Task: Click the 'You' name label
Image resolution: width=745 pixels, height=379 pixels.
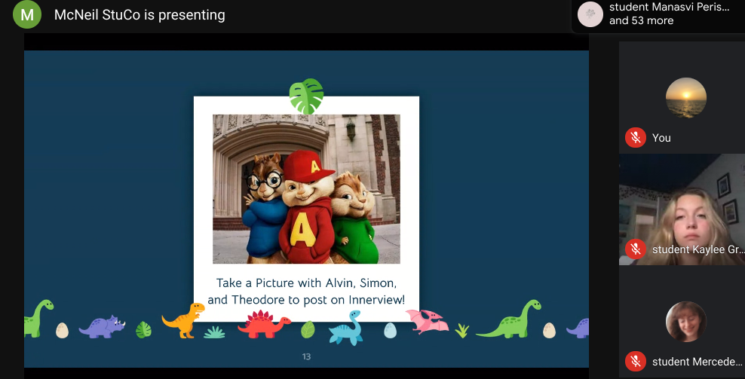Action: pos(661,138)
